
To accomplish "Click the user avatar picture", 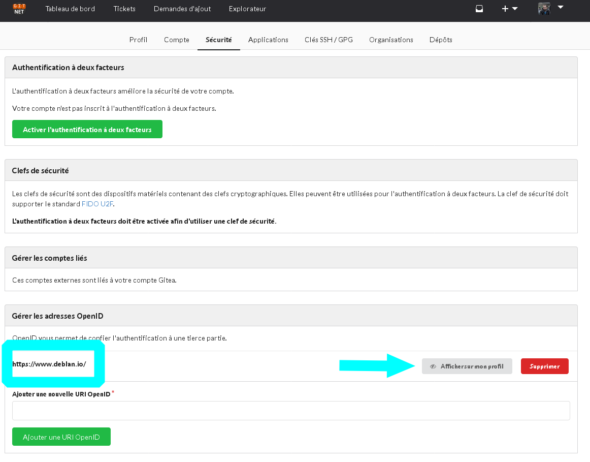I will (544, 9).
